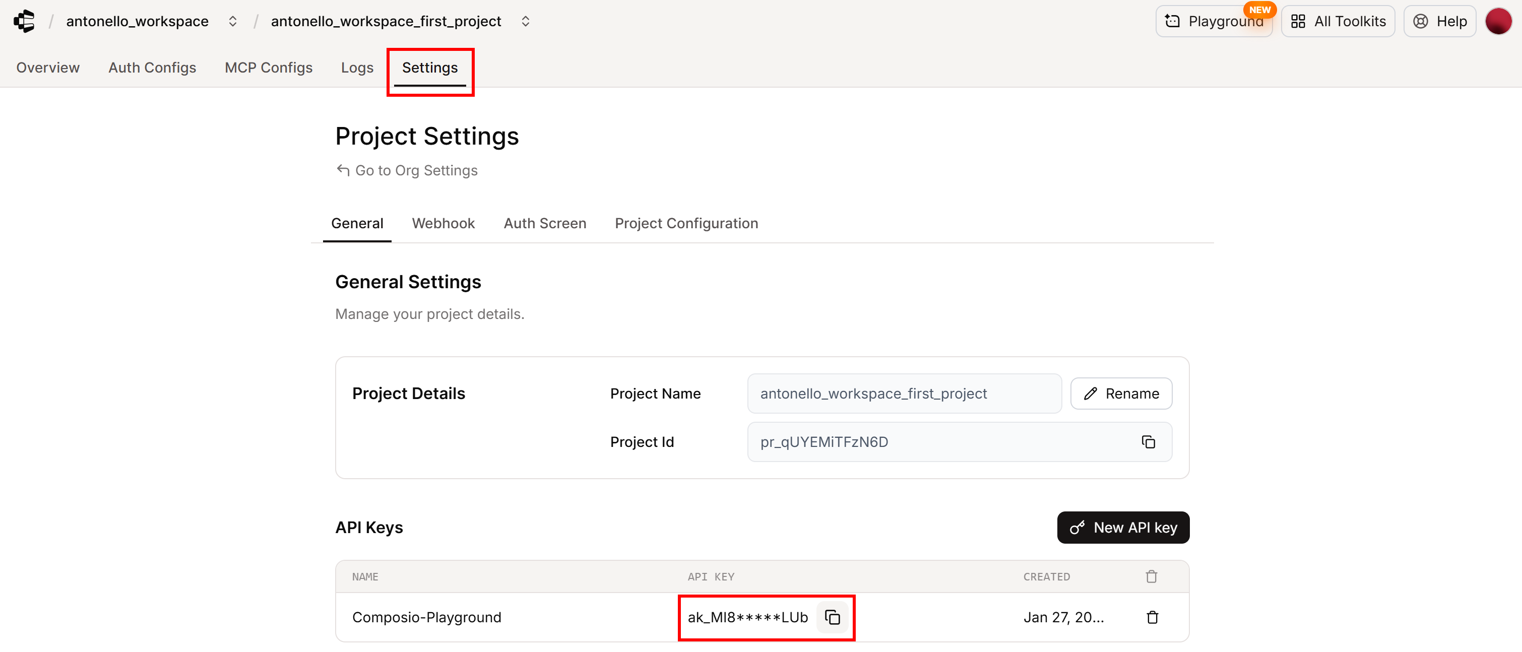Viewport: 1522px width, 652px height.
Task: Copy the Project Id value
Action: 1148,442
